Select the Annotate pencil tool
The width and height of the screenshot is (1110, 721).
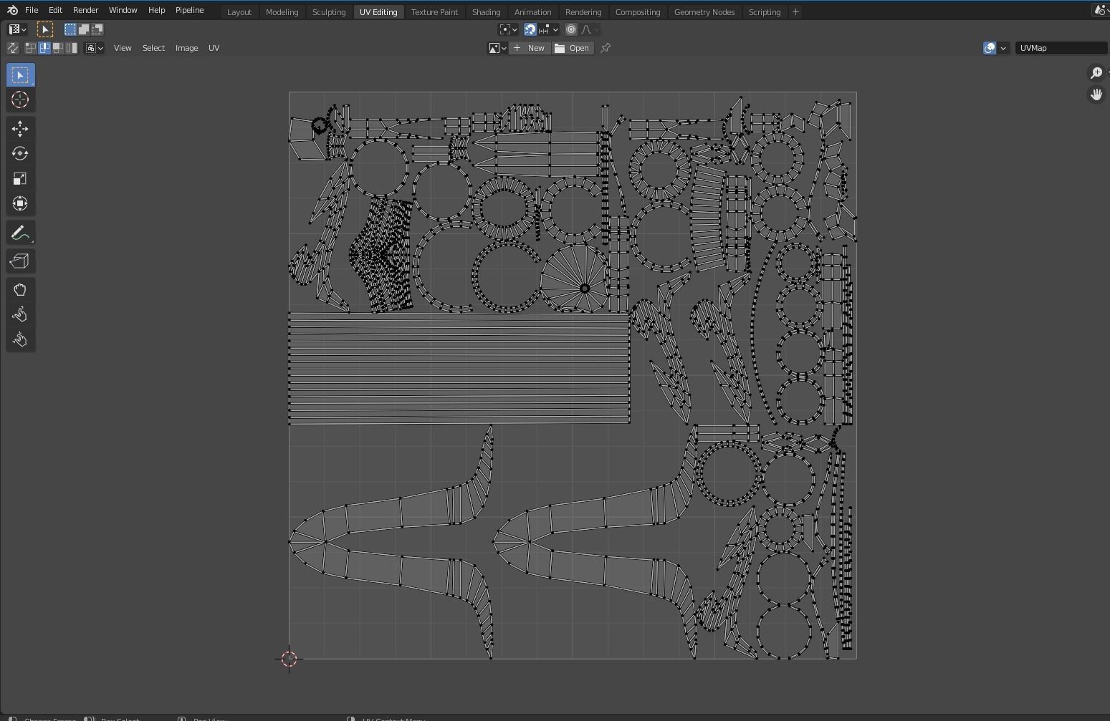pyautogui.click(x=20, y=233)
